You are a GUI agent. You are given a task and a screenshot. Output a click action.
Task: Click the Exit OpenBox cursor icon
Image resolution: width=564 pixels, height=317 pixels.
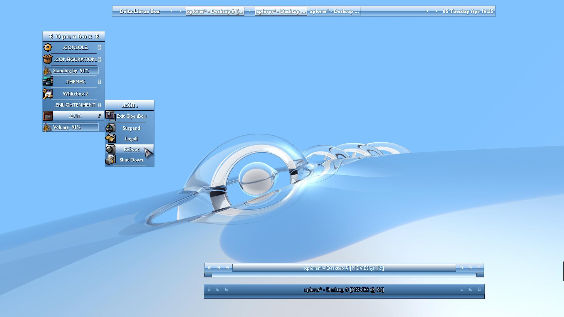tap(110, 116)
